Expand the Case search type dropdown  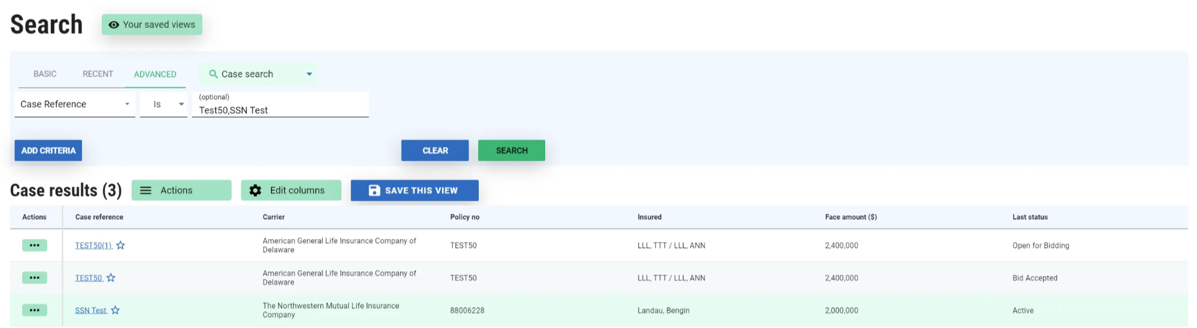click(x=309, y=74)
